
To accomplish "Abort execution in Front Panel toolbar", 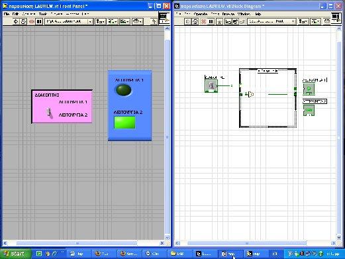I will click(32, 21).
